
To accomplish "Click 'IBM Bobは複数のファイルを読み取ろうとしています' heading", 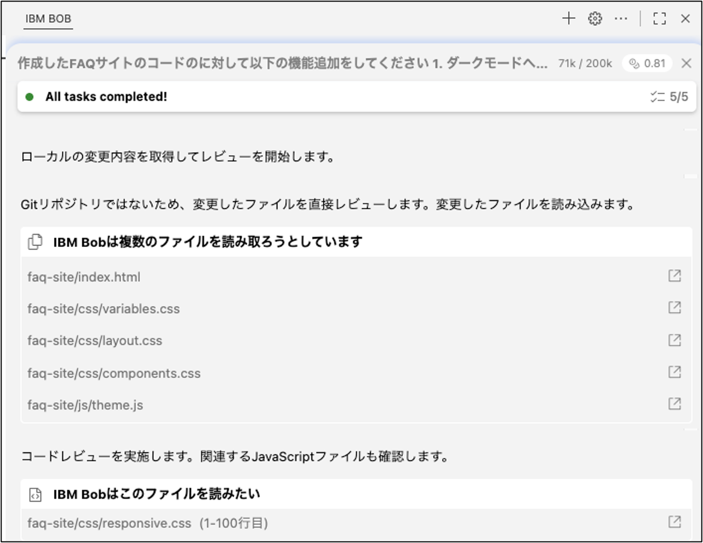I will coord(207,242).
